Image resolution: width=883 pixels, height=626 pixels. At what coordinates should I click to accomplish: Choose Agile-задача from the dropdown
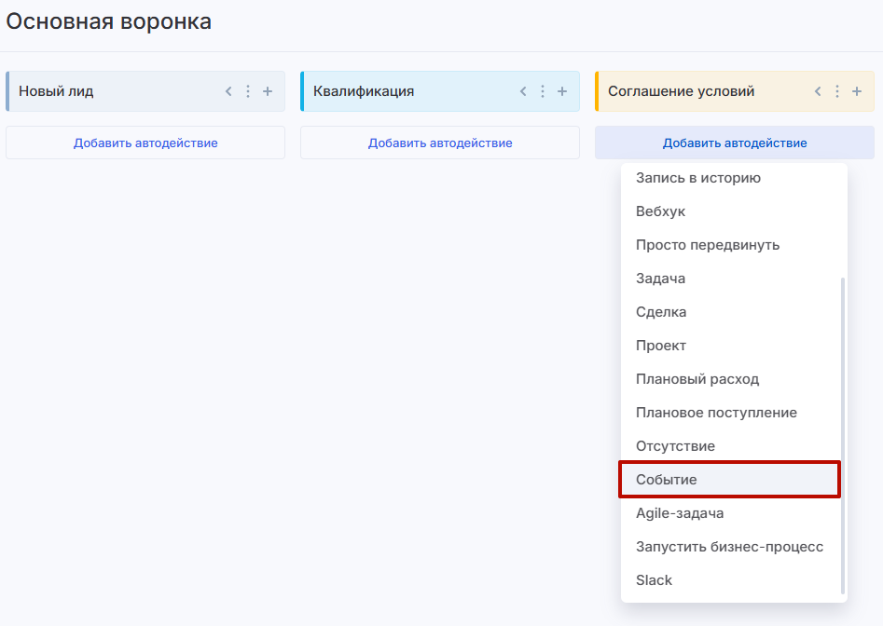pyautogui.click(x=680, y=513)
